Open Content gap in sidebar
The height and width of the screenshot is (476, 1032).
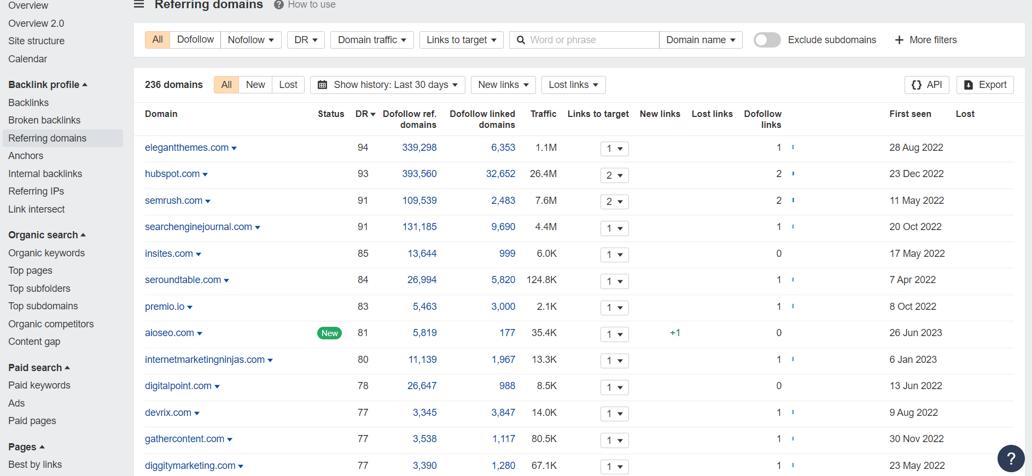34,342
